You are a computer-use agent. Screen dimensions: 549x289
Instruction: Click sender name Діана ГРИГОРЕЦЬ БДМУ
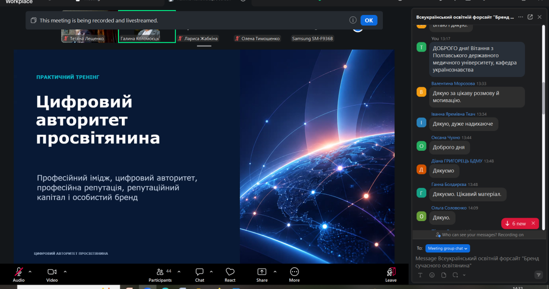point(457,161)
